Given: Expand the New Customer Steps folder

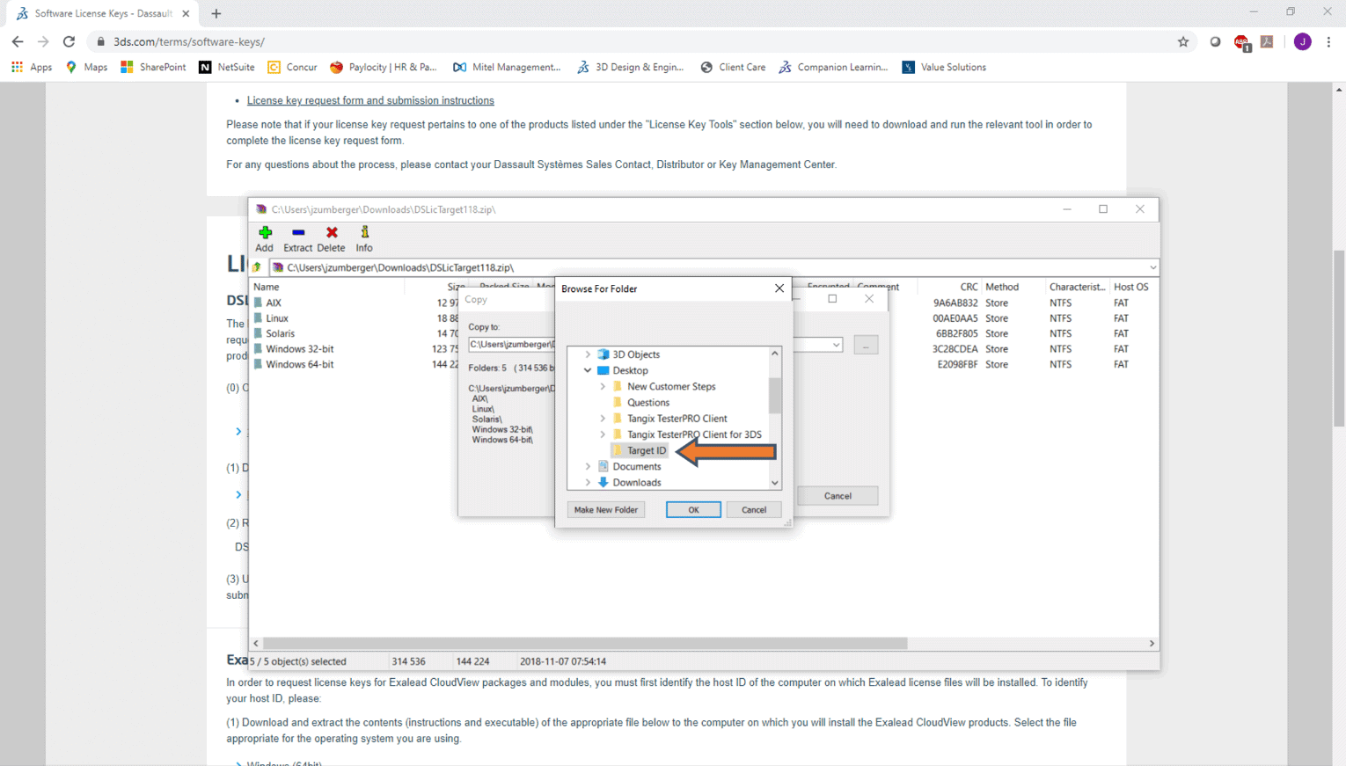Looking at the screenshot, I should (603, 386).
